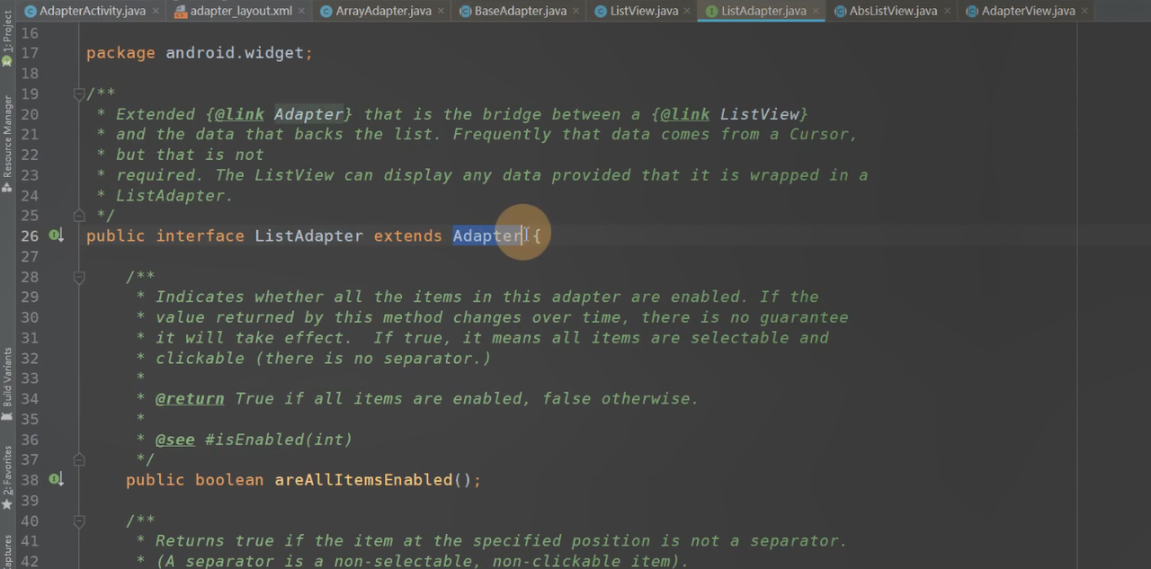Close the AdapterView.java tab

pos(1084,11)
